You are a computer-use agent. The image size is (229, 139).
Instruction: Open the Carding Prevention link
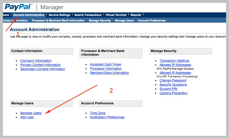[x=173, y=93]
